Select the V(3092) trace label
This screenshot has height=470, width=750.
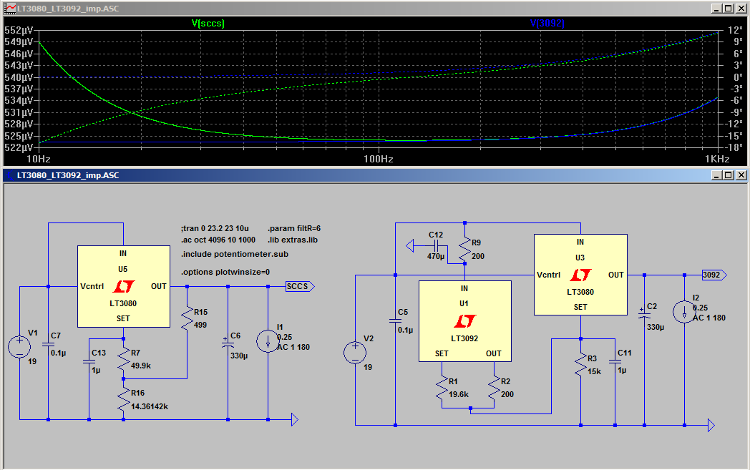click(547, 23)
